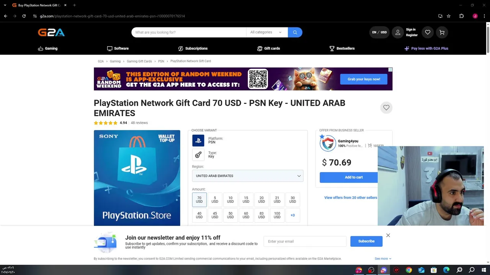The image size is (490, 275).
Task: Open the Region UNITED ARAB EMIRATES dropdown
Action: 248,176
